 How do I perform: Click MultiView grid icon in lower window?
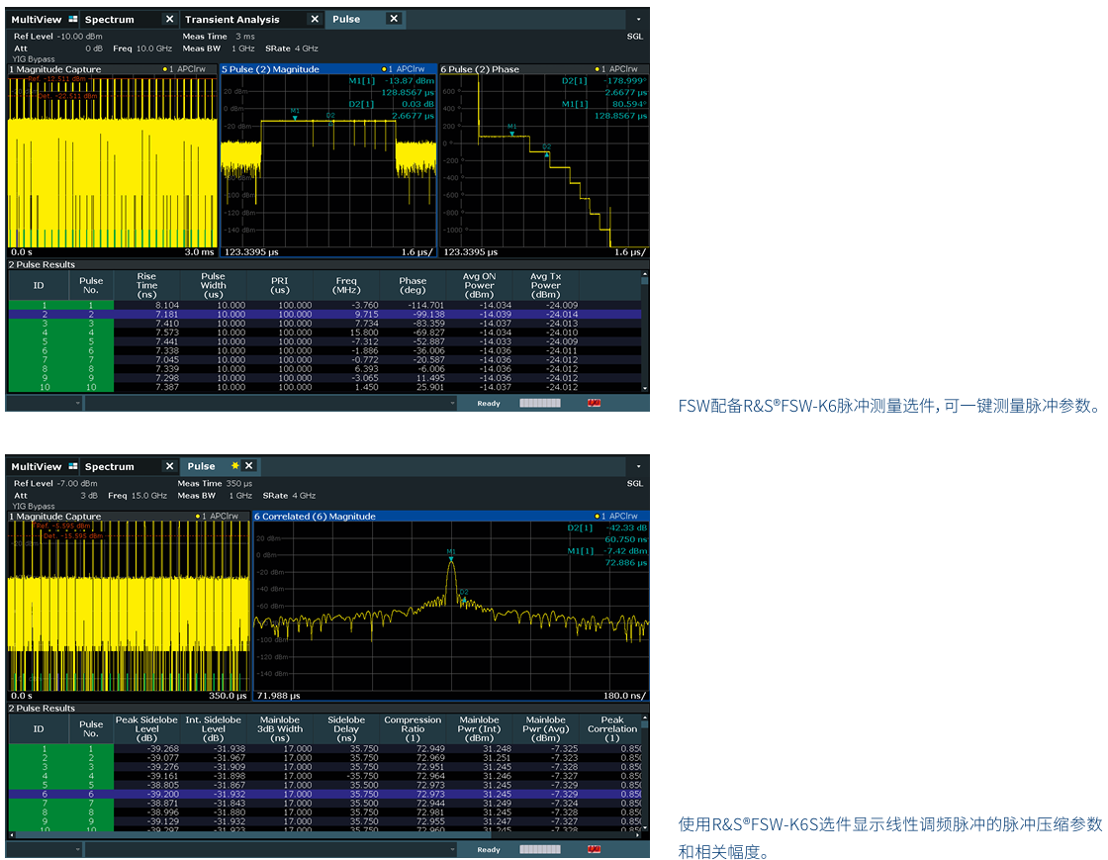[73, 466]
